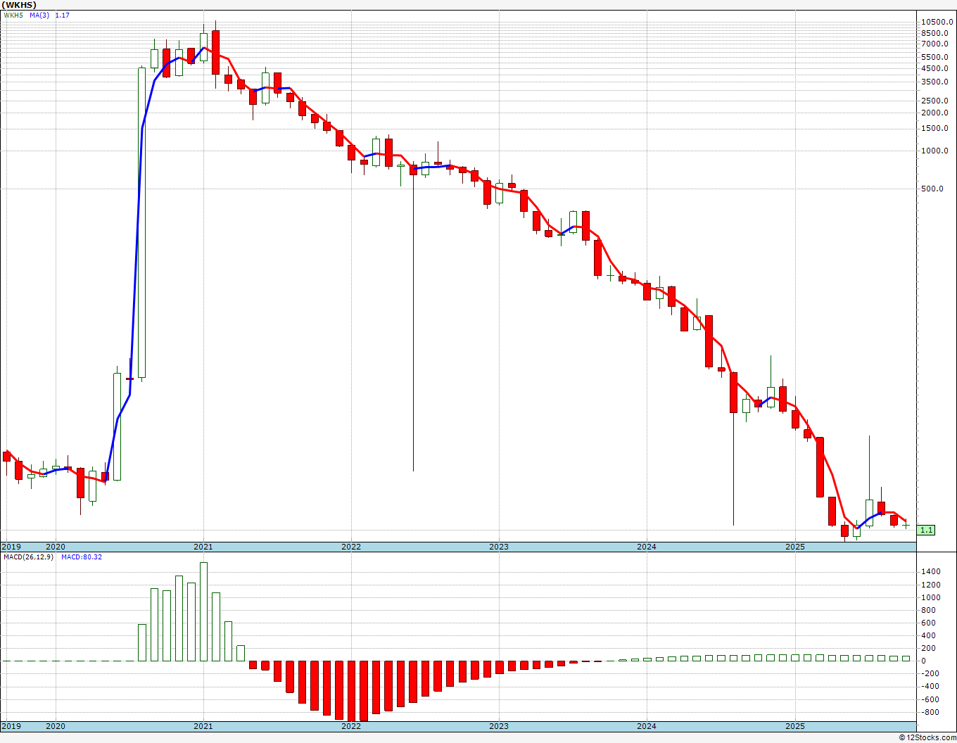957x743 pixels.
Task: Click the MACD:80.32 value label
Action: (x=81, y=557)
